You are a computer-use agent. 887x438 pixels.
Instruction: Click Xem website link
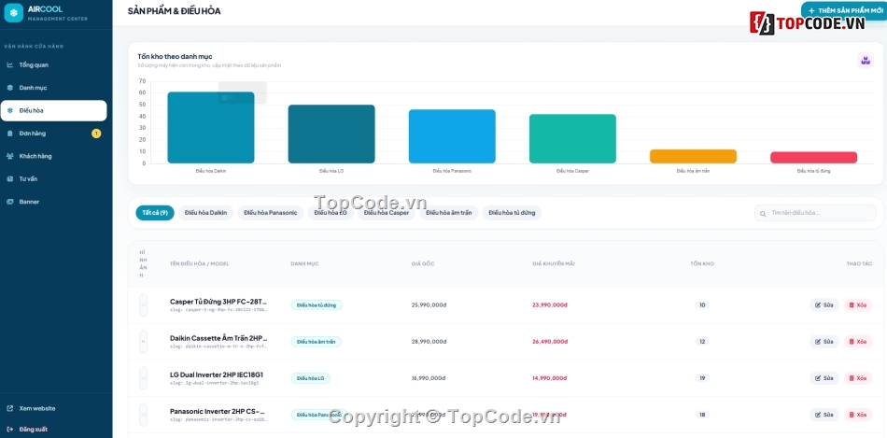pos(31,408)
